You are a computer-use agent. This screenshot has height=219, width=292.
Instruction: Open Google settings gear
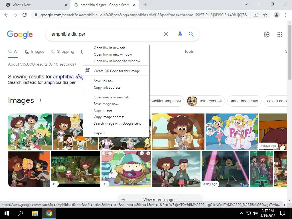[267, 35]
